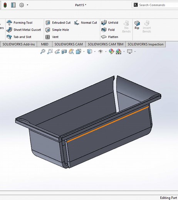Click the View Settings monitor icon
Viewport: 178px width, 200px height.
pyautogui.click(x=129, y=52)
